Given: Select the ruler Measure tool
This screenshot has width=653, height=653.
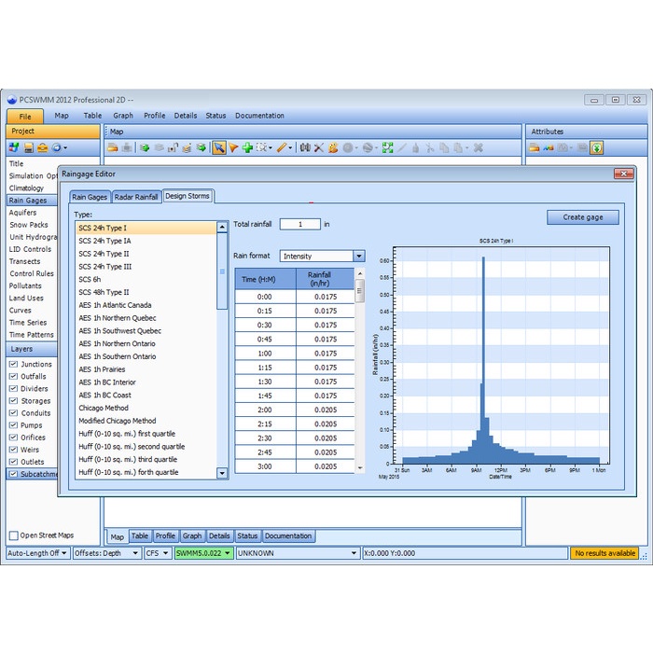Looking at the screenshot, I should [282, 147].
